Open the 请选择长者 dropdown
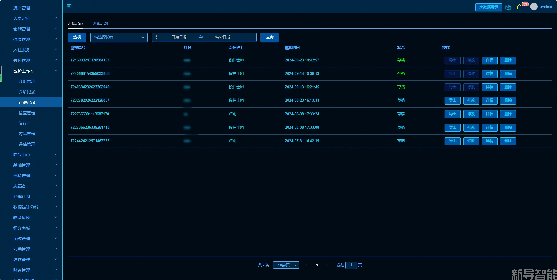The image size is (557, 280). click(x=119, y=37)
